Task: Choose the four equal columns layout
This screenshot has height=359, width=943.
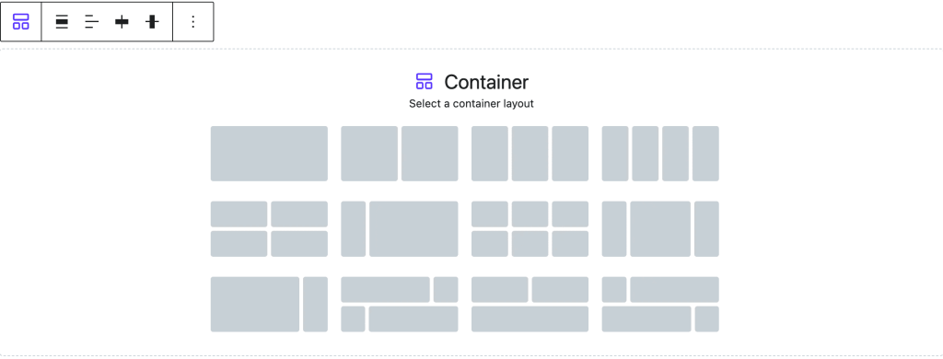Action: coord(660,154)
